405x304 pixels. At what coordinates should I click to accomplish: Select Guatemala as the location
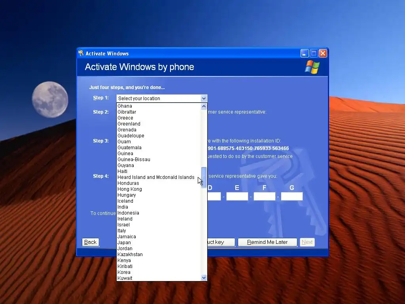pyautogui.click(x=159, y=148)
